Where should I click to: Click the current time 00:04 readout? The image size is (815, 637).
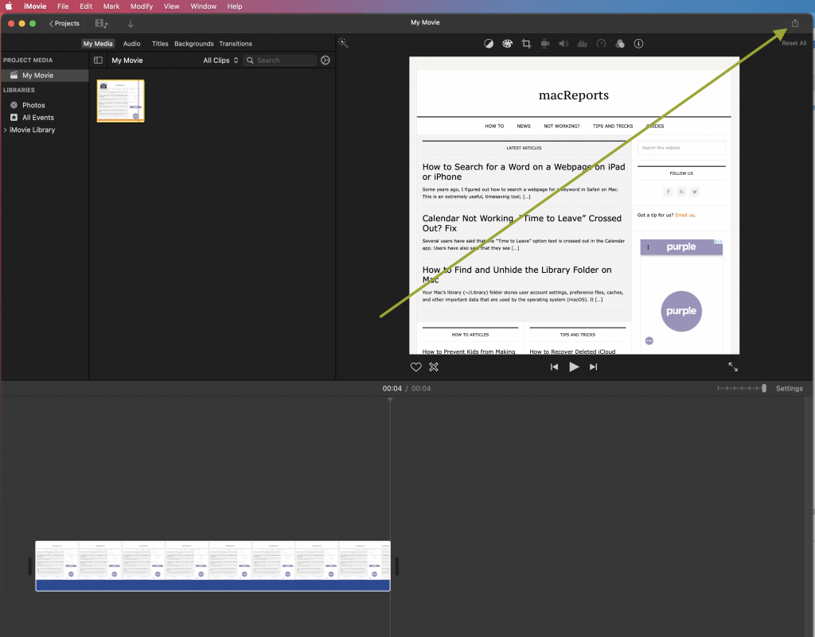392,388
